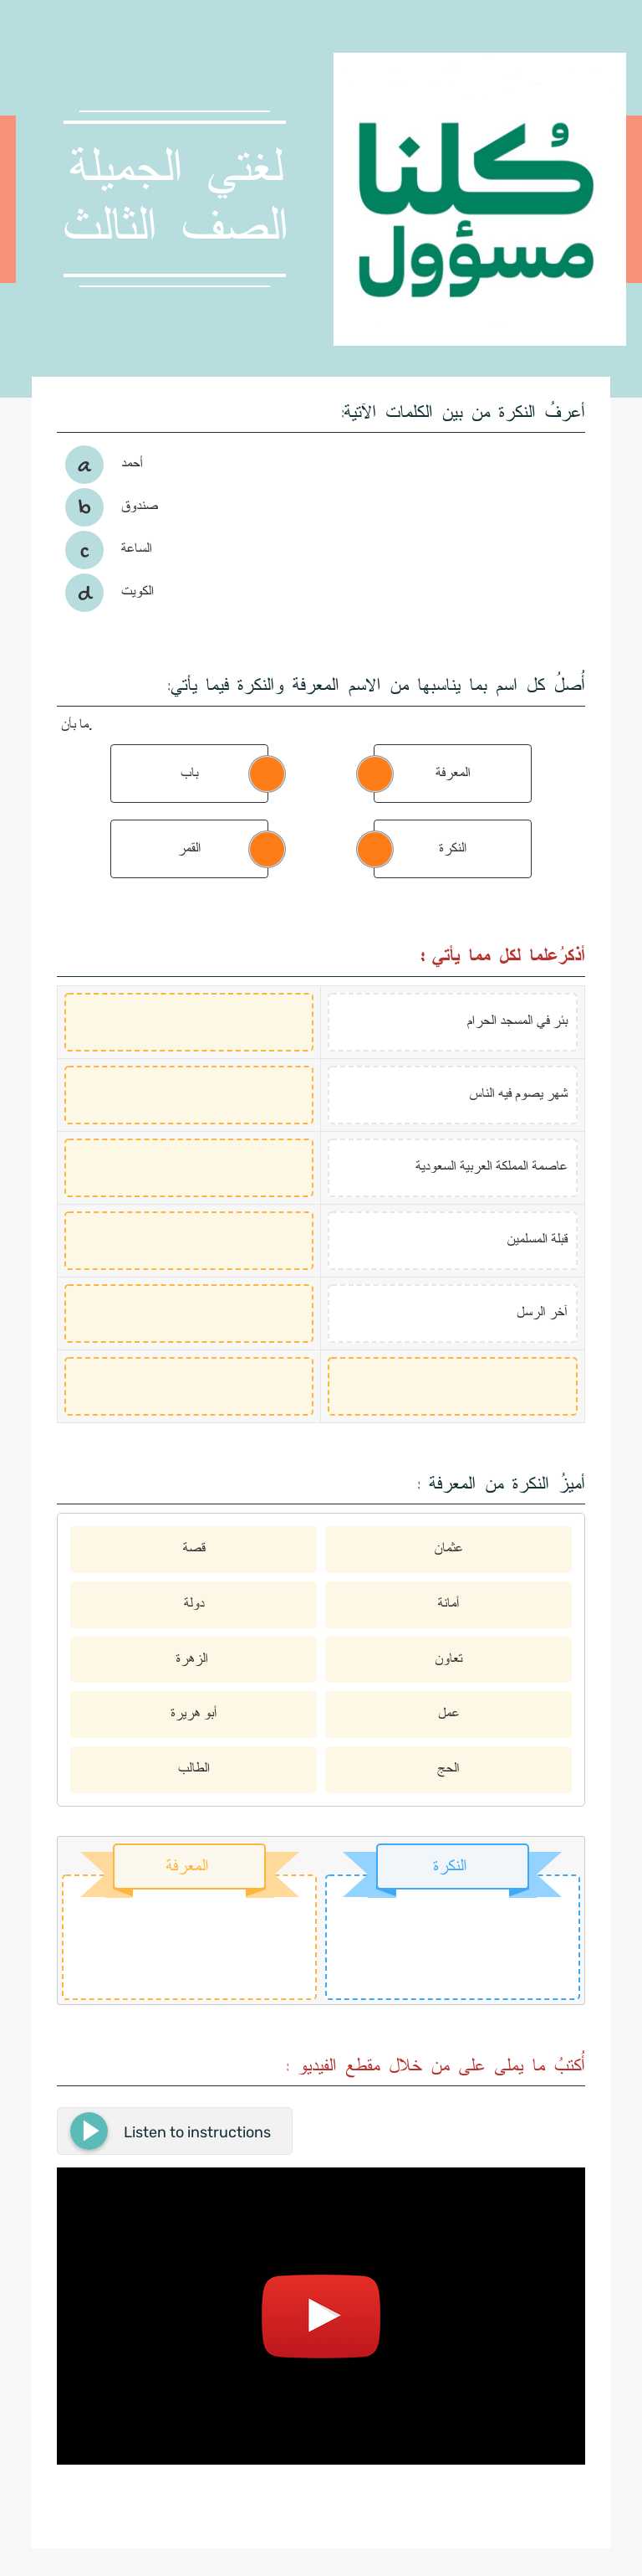
Task: Select أحمد as the answer
Action: 135,463
